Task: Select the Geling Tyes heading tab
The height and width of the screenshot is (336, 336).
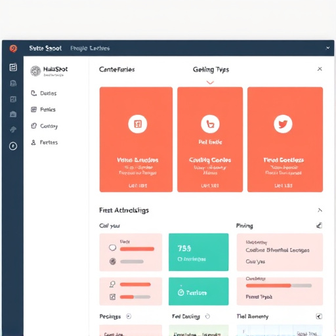Action: [211, 70]
